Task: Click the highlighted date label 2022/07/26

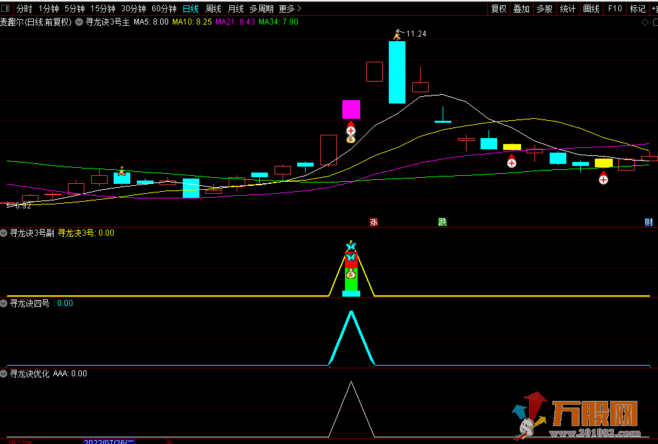Action: pos(109,441)
